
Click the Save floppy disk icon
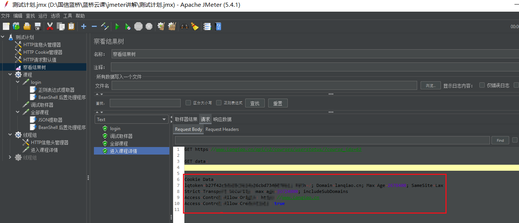tap(37, 26)
